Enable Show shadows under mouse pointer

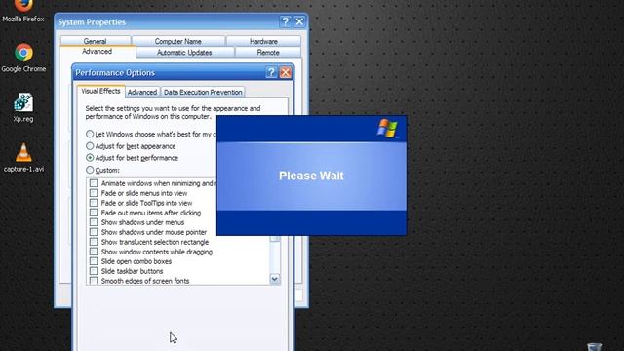(94, 232)
